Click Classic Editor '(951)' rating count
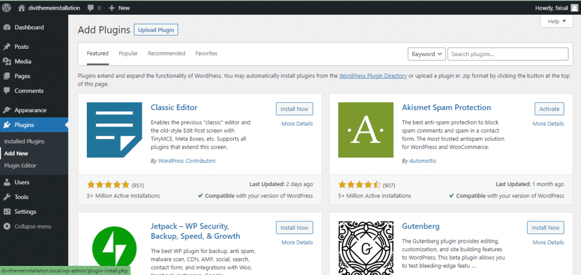This screenshot has width=581, height=275. pos(138,185)
